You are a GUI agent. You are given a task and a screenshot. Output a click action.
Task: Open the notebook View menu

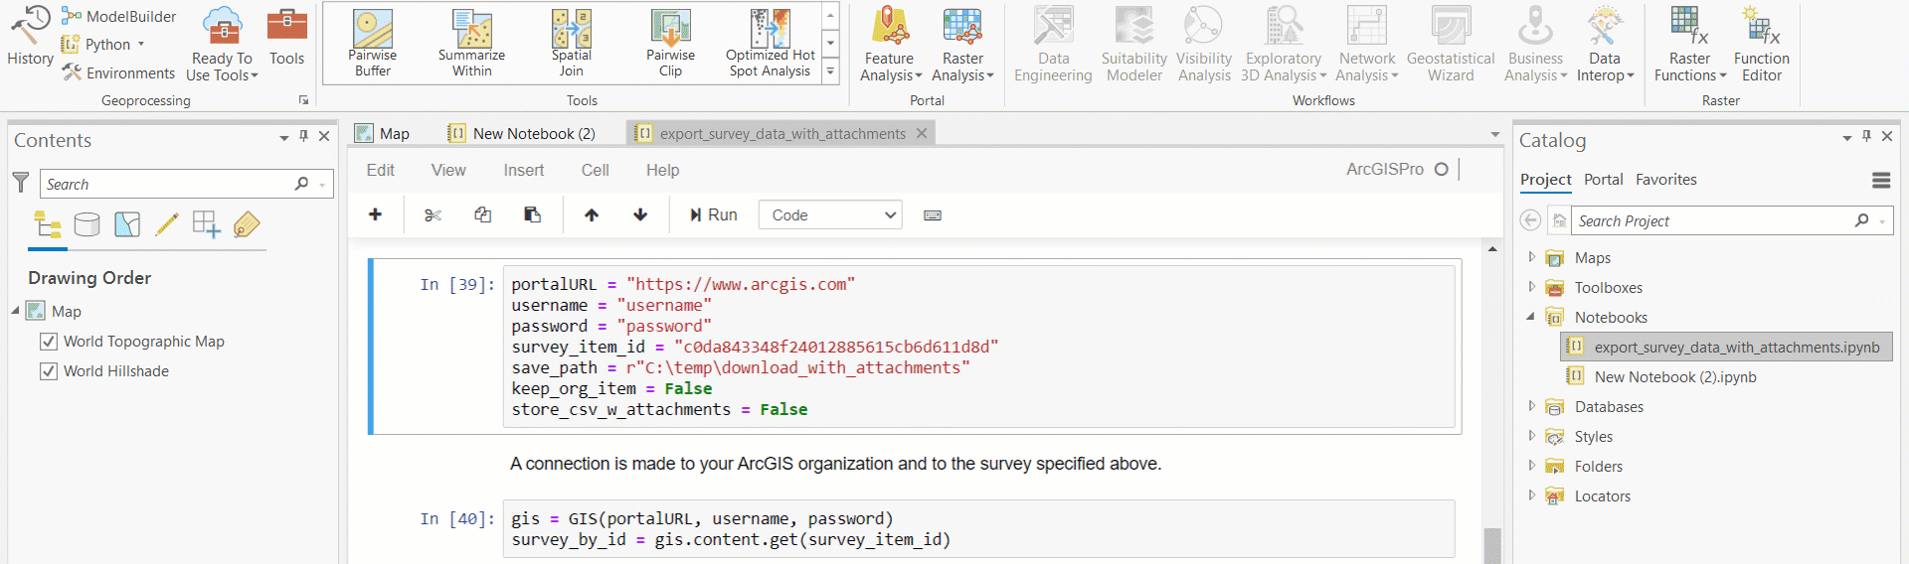coord(448,170)
